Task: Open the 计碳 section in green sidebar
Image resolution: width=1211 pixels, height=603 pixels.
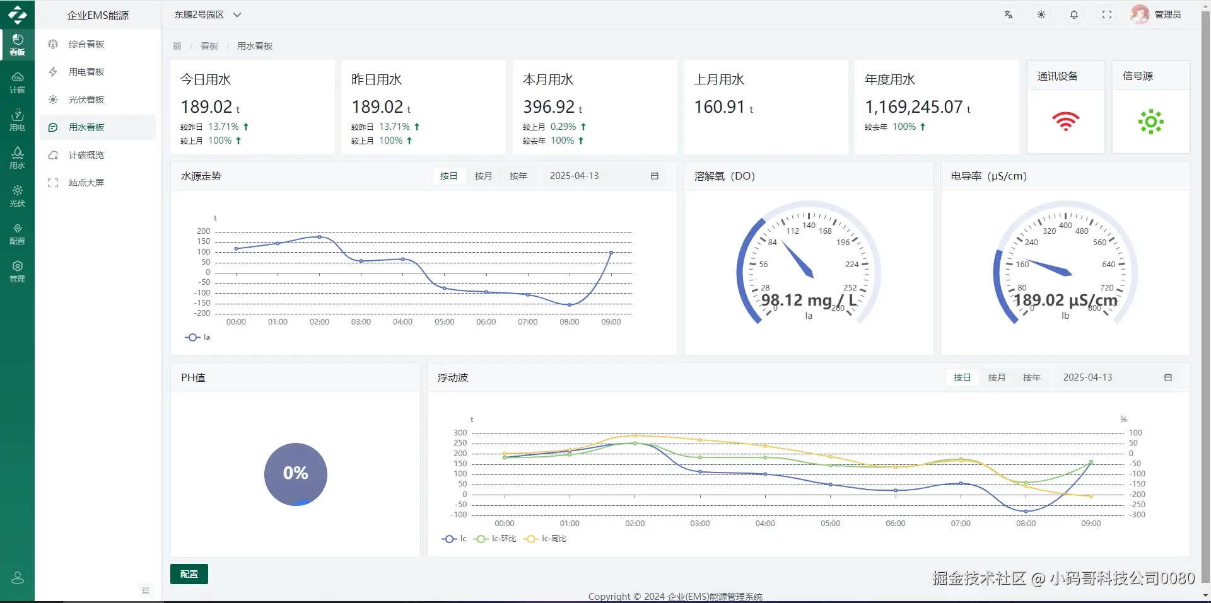Action: [x=17, y=83]
